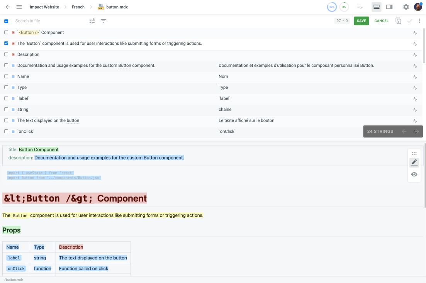Screen dimensions: 426x283
Task: Uncheck the selected 'Button component' string row
Action: pos(6,43)
